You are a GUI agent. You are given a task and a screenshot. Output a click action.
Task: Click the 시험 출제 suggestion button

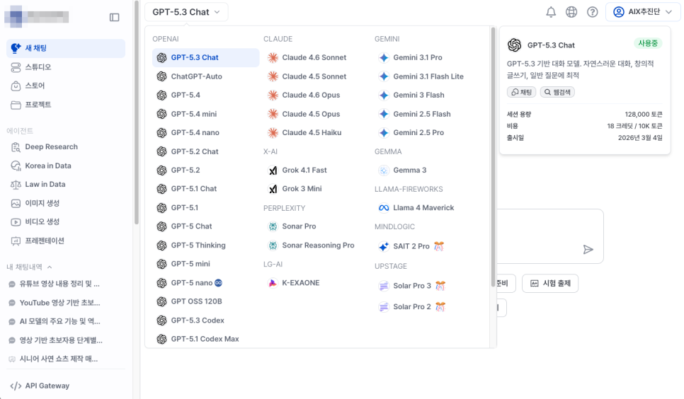click(x=550, y=284)
